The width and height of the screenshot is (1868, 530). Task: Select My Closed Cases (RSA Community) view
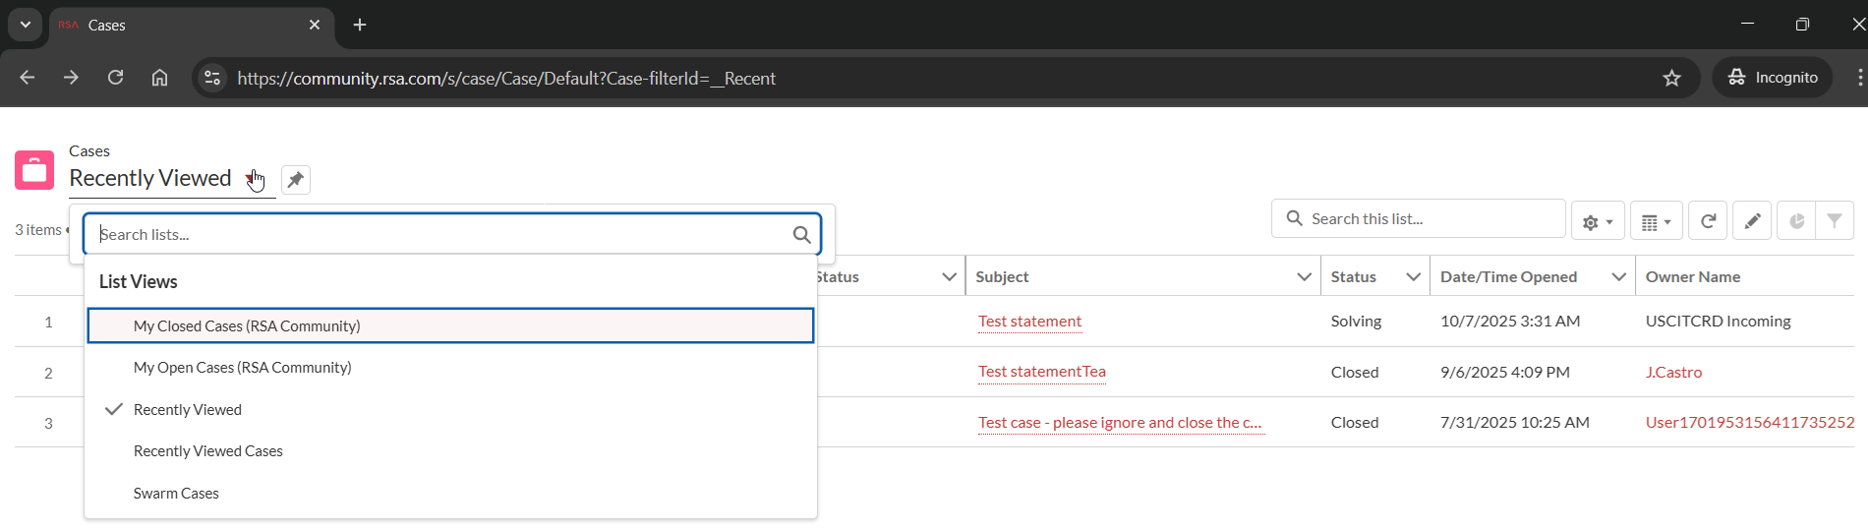(247, 326)
